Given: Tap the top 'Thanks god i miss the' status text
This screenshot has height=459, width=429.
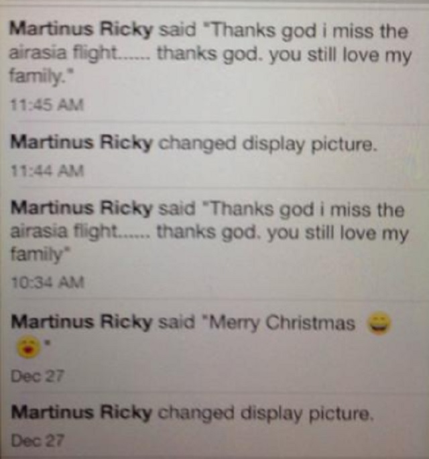Looking at the screenshot, I should [x=308, y=32].
